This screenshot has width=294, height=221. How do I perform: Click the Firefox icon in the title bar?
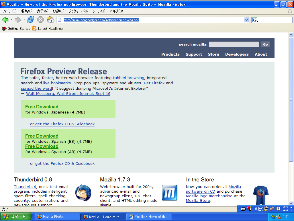3,4
